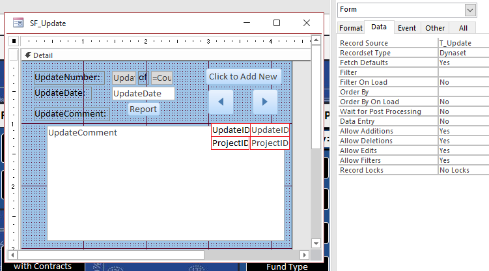Click the form selector square at ruler corner

14,41
